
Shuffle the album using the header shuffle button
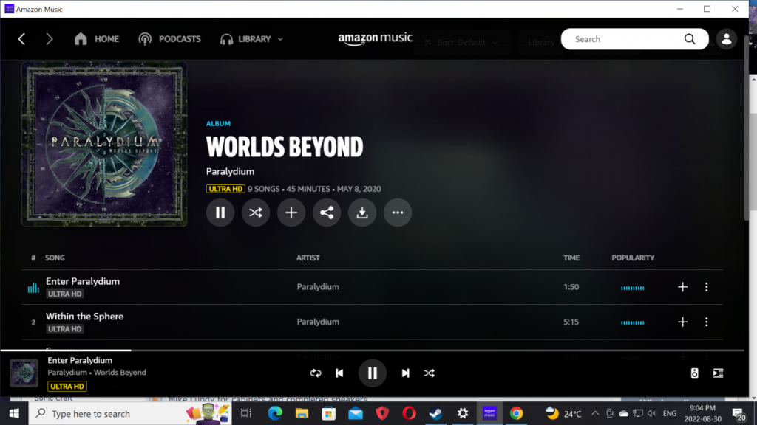click(256, 212)
